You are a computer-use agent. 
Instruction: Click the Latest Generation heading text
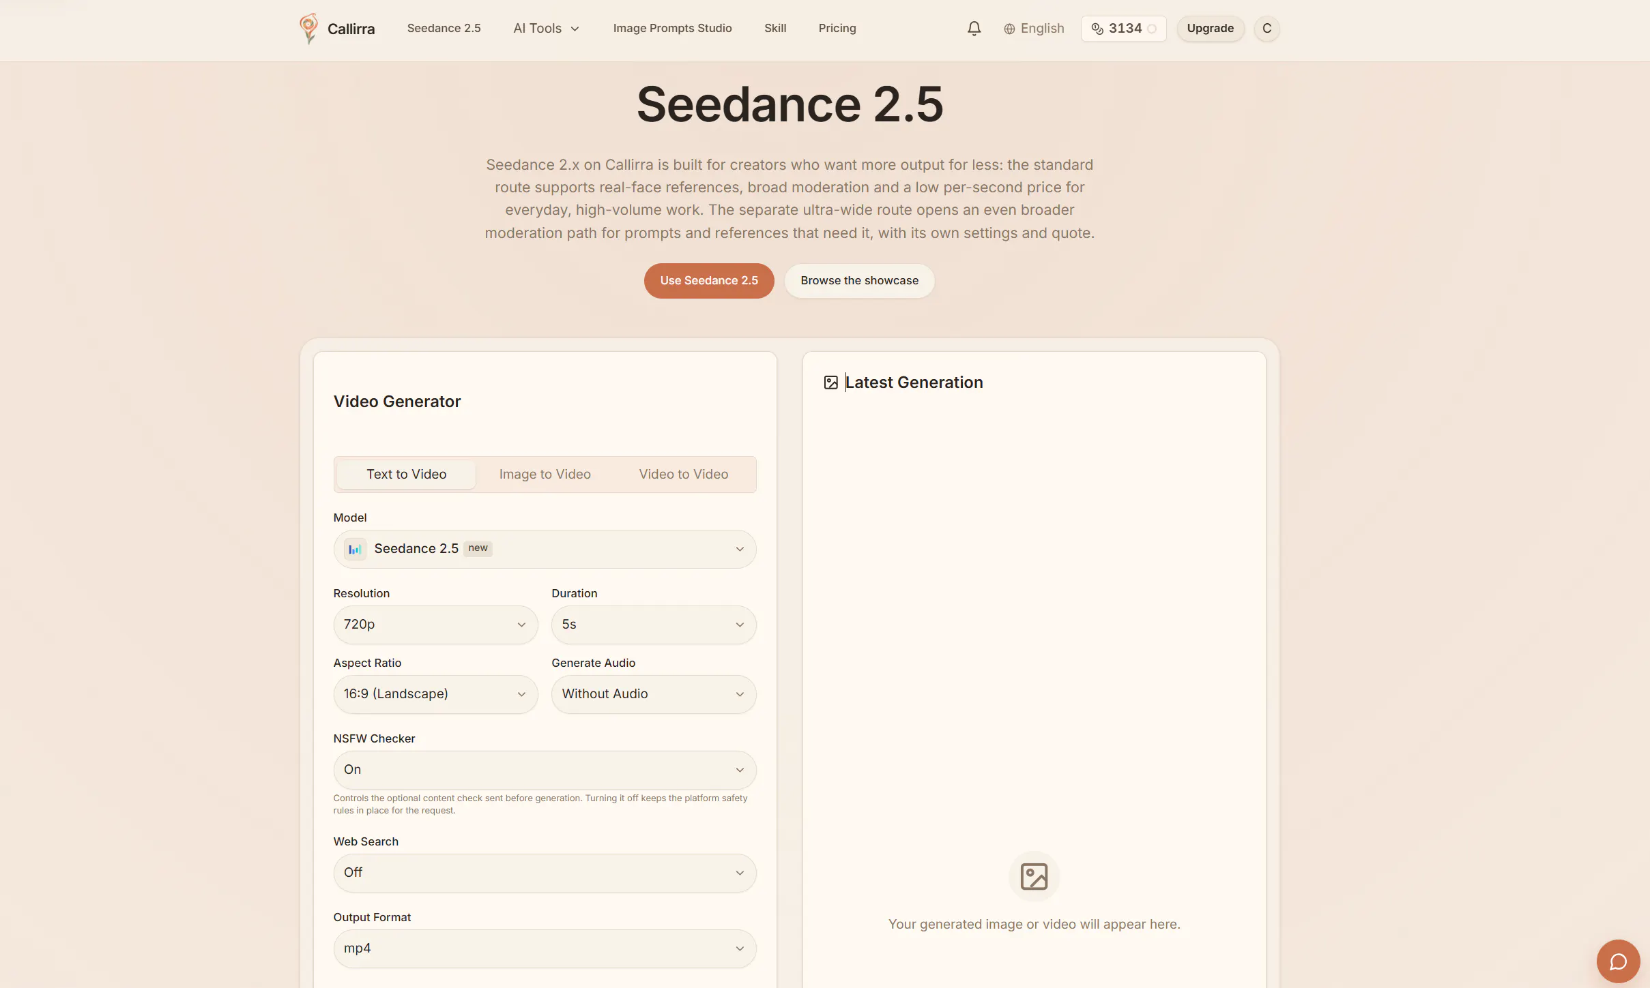click(x=914, y=383)
